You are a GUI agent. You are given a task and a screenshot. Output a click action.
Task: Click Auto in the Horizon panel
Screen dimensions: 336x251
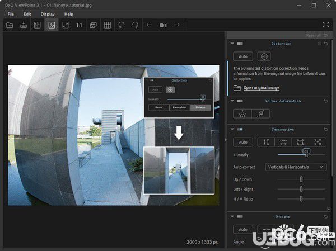click(x=243, y=229)
